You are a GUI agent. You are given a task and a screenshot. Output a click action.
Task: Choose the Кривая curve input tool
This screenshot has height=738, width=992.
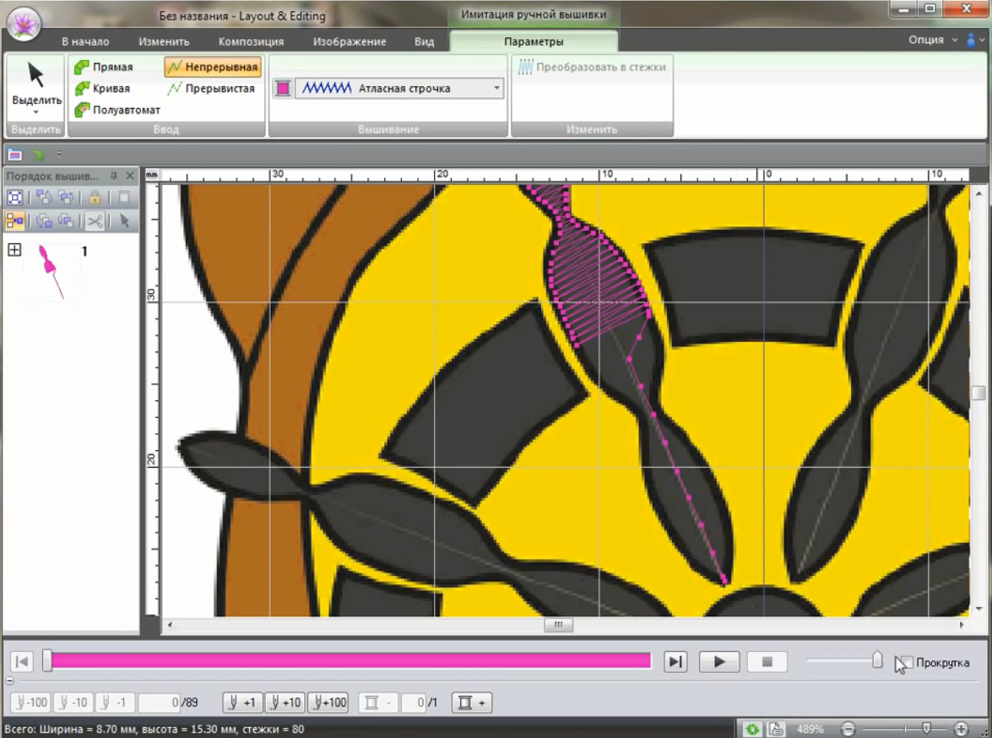click(x=103, y=88)
